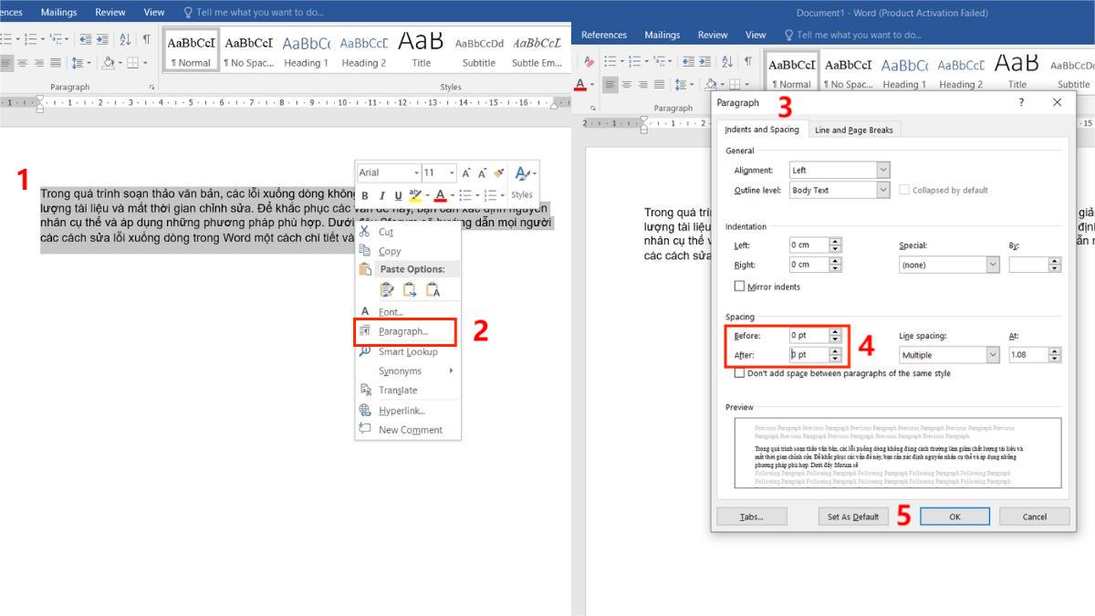Click the Sort icon in the window behind the Paragraph dialog

pos(727,61)
